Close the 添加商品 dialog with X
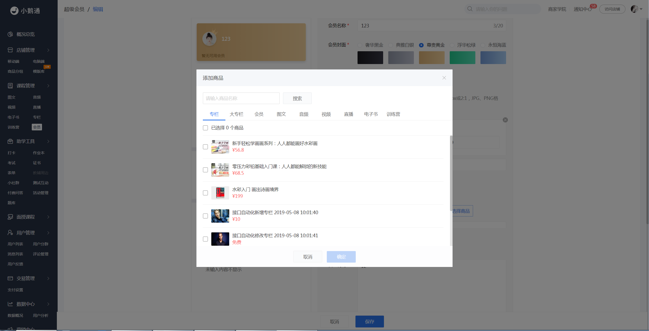Screen dimensions: 649x331 (444, 78)
